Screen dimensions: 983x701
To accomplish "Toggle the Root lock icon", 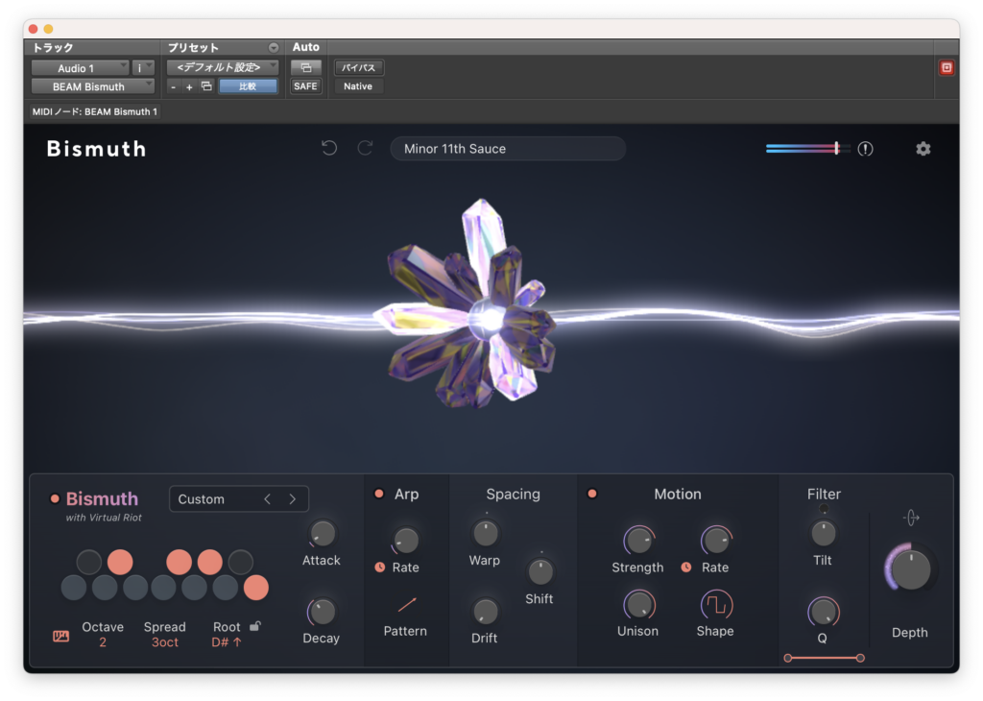I will [x=255, y=626].
